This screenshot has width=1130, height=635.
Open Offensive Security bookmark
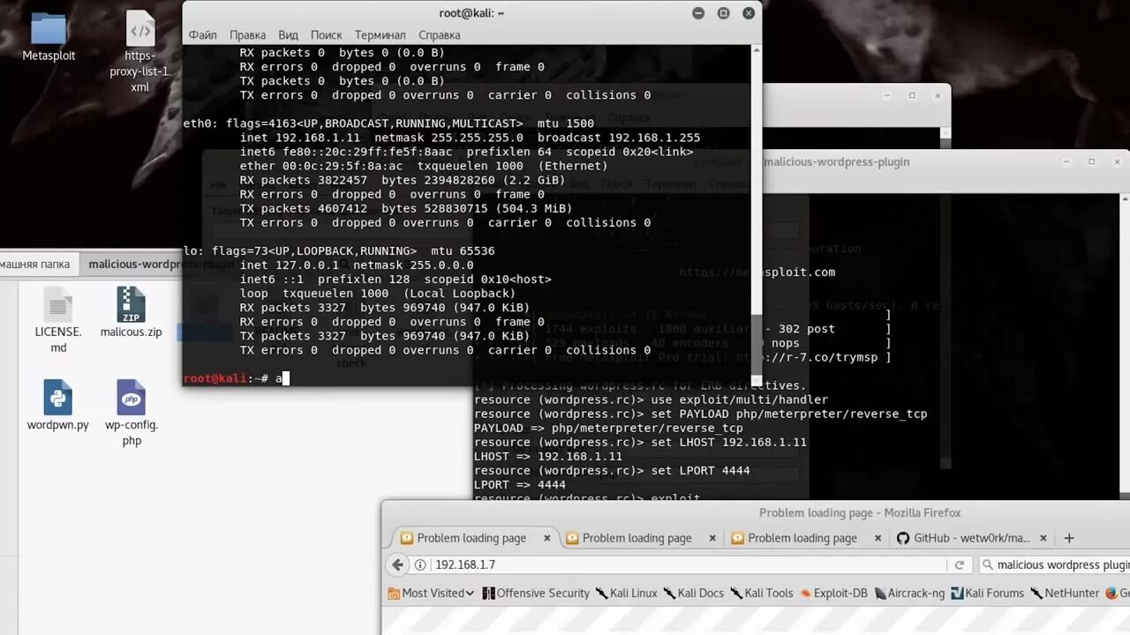tap(536, 593)
